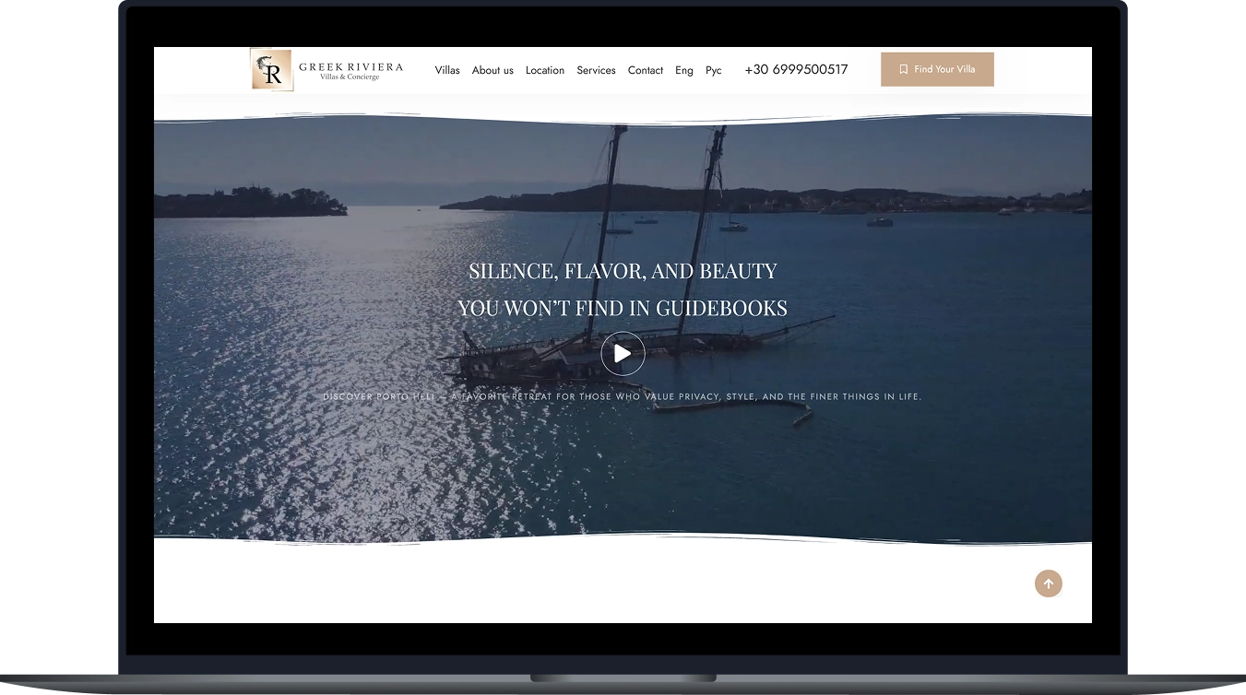Open the Contact page link
The height and width of the screenshot is (695, 1246).
646,70
